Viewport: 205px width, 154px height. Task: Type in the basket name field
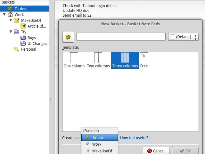click(121, 37)
